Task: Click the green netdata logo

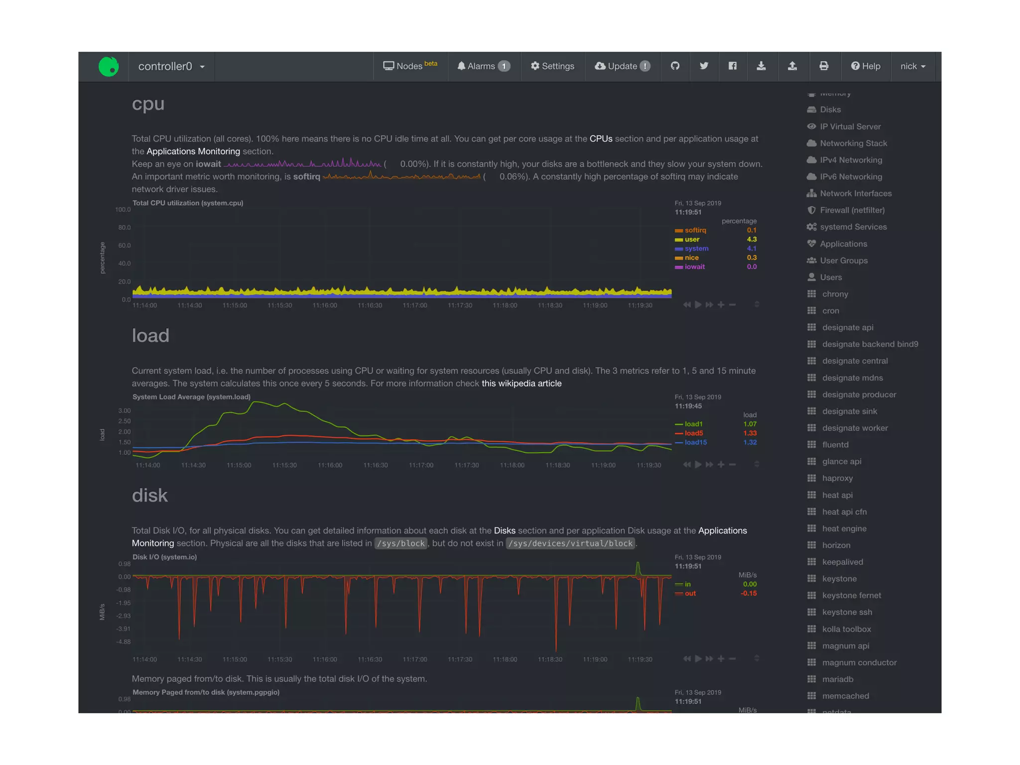Action: point(109,67)
